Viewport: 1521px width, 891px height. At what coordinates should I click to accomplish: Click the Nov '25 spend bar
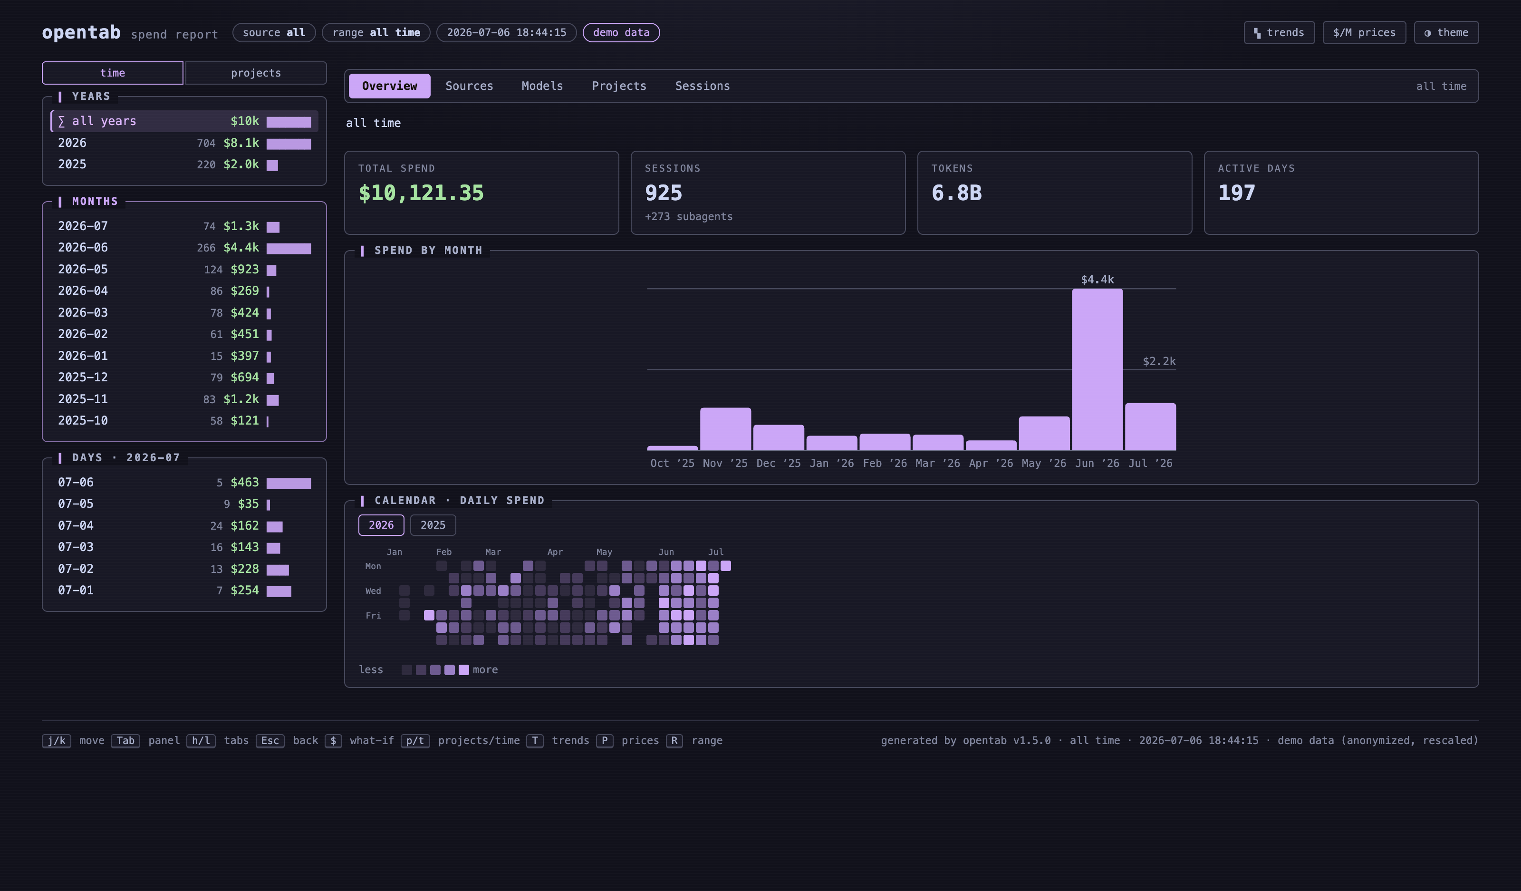[725, 429]
